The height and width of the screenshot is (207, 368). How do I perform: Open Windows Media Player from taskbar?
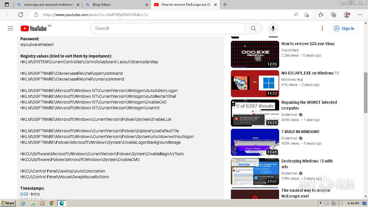(42, 203)
